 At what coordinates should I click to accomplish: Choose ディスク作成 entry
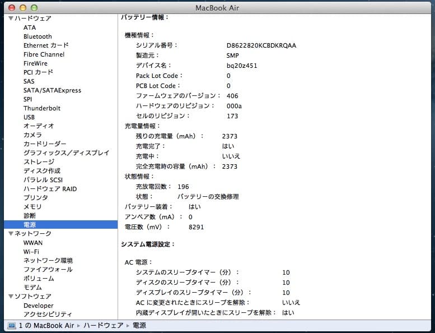click(x=42, y=171)
